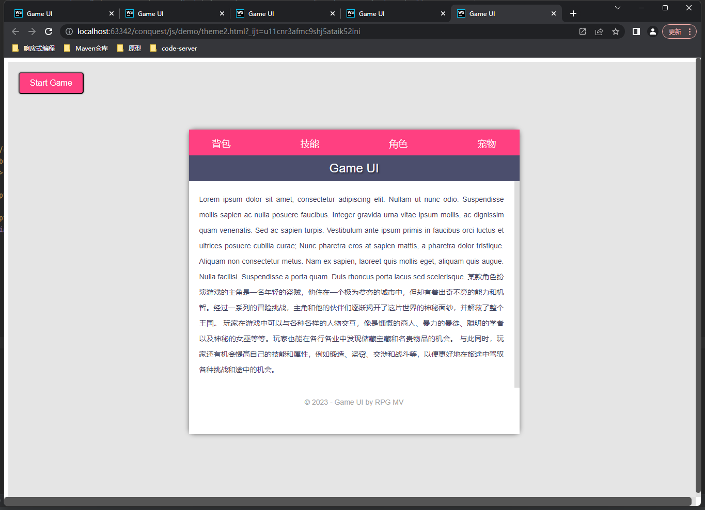Open the 原型 bookmark folder
The image size is (705, 510).
pyautogui.click(x=129, y=49)
